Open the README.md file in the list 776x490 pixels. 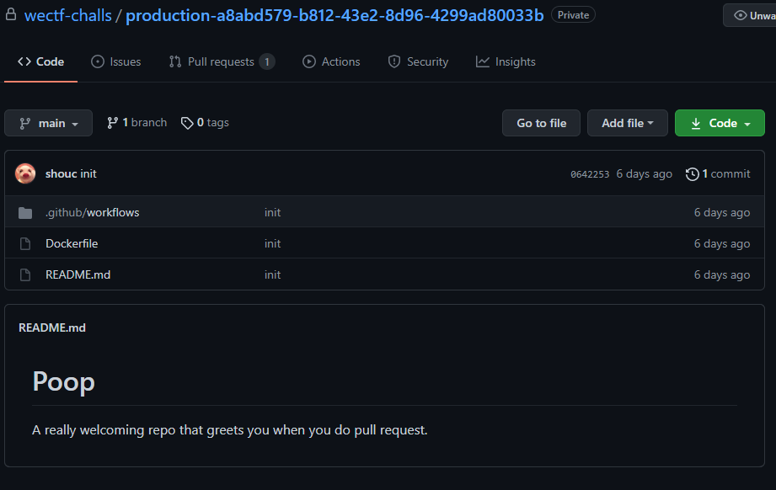pyautogui.click(x=78, y=274)
